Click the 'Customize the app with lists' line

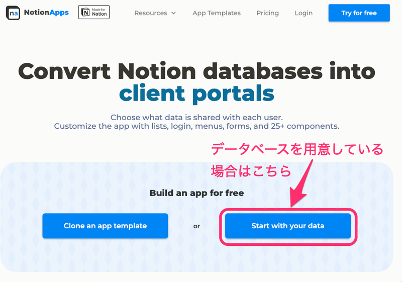point(196,126)
